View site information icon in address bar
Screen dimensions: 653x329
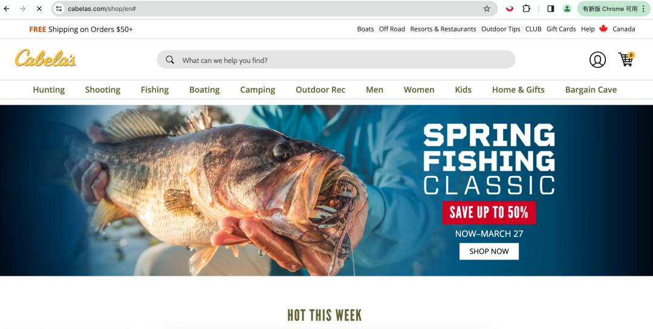tap(59, 8)
